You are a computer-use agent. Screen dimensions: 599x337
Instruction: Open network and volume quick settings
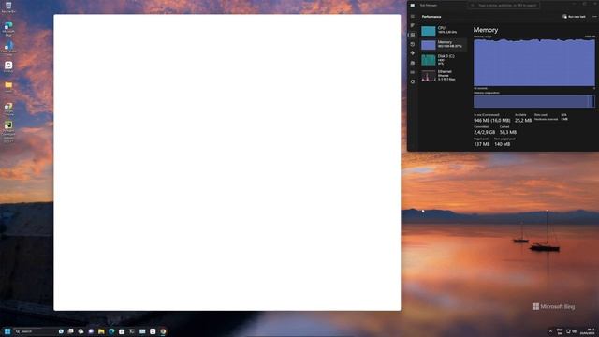(x=571, y=331)
